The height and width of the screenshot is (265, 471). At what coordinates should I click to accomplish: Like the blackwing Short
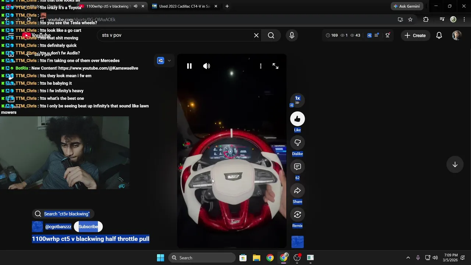point(297,119)
